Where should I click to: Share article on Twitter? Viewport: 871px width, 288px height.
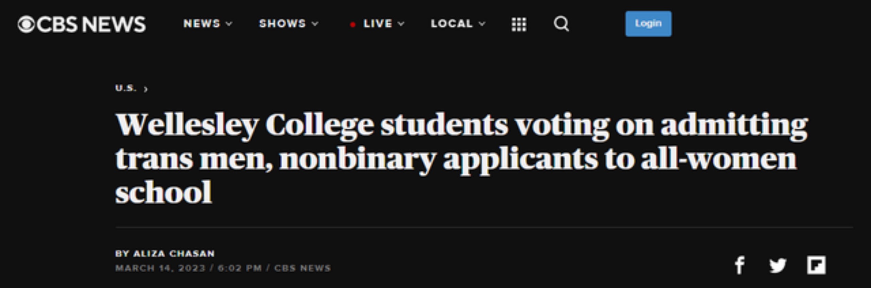click(778, 265)
